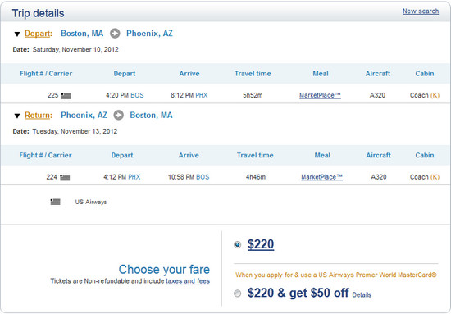
Task: Select the $220 & get $50 off radio button
Action: tap(237, 294)
